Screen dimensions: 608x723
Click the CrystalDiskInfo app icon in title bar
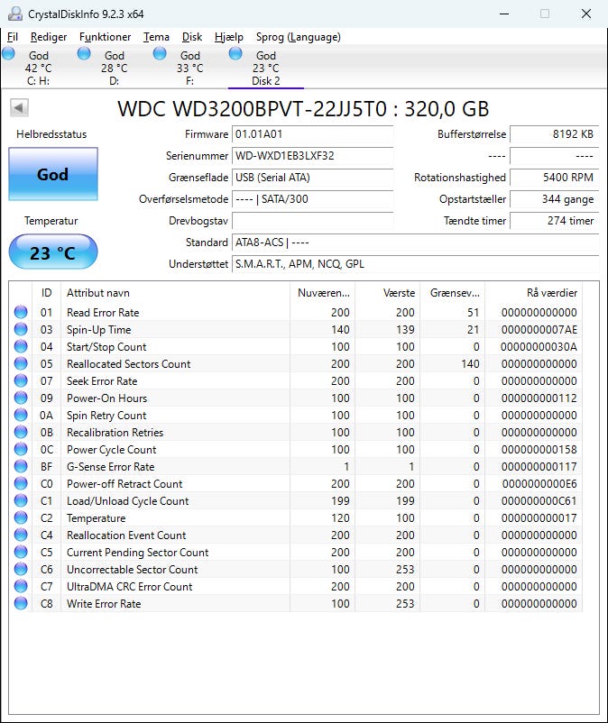point(14,14)
